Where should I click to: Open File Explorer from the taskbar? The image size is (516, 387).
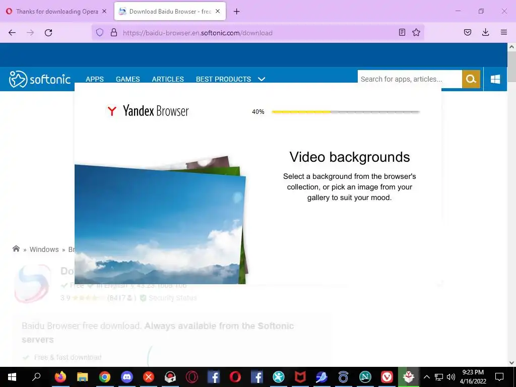82,377
